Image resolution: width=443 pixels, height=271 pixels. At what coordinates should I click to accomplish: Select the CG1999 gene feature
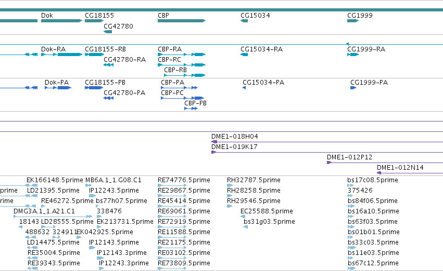pos(353,21)
